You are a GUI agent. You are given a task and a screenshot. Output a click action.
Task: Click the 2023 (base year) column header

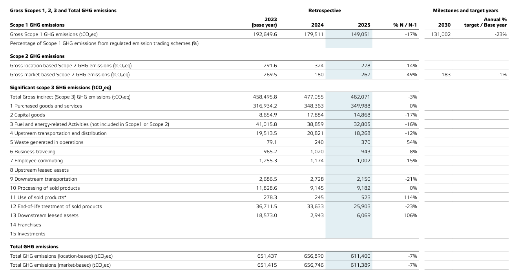pos(264,22)
